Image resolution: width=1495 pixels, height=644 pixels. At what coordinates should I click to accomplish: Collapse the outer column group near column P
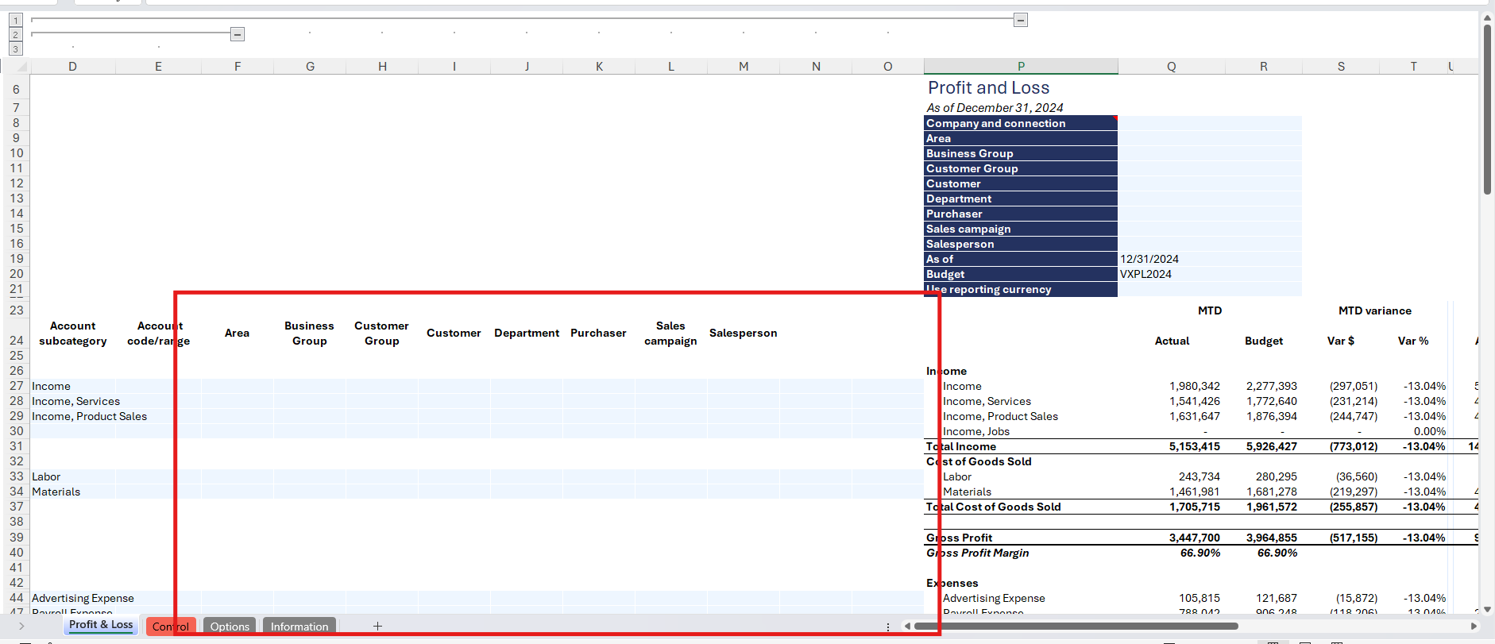coord(1021,20)
